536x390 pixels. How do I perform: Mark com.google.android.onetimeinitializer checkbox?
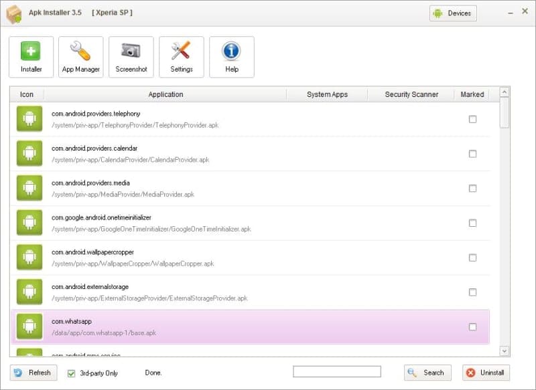[472, 223]
